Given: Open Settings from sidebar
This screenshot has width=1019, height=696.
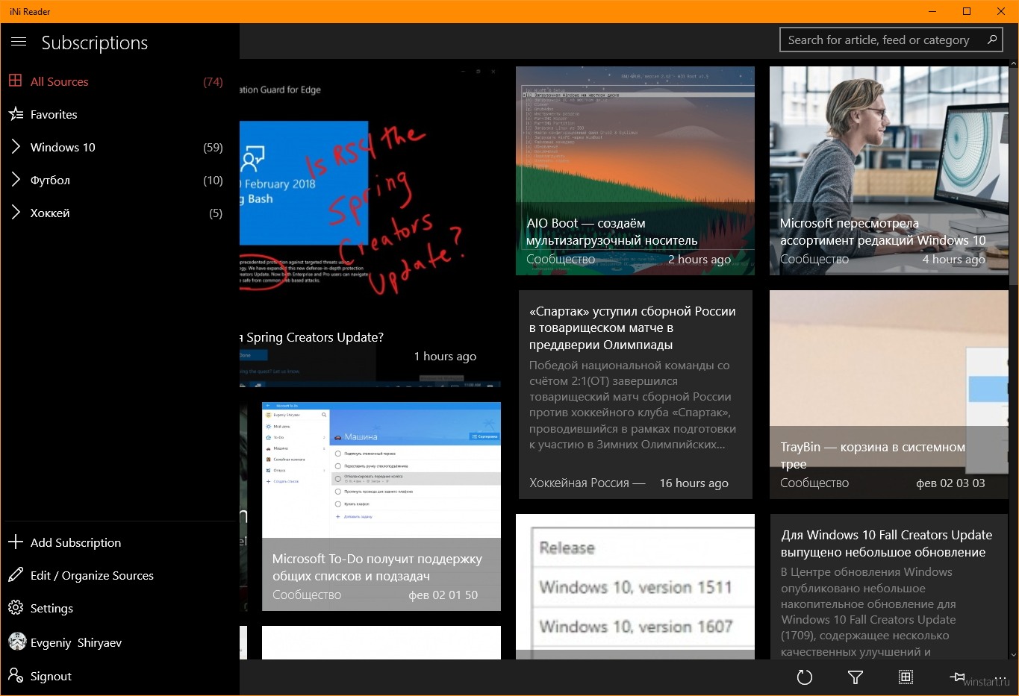Looking at the screenshot, I should pos(119,608).
